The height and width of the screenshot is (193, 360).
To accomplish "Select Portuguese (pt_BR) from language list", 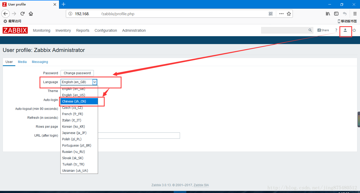I will tap(79, 145).
